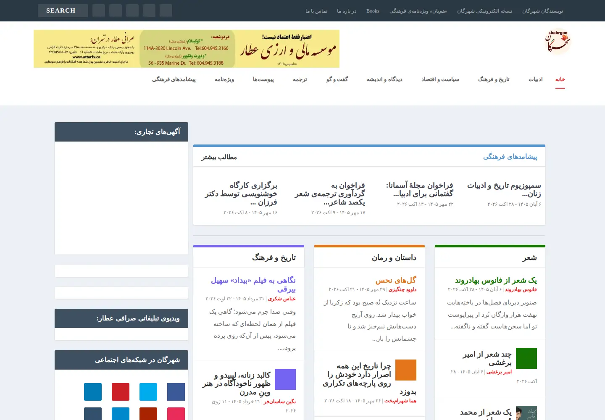
Task: Click the داستان و رمان column heading
Action: [394, 257]
